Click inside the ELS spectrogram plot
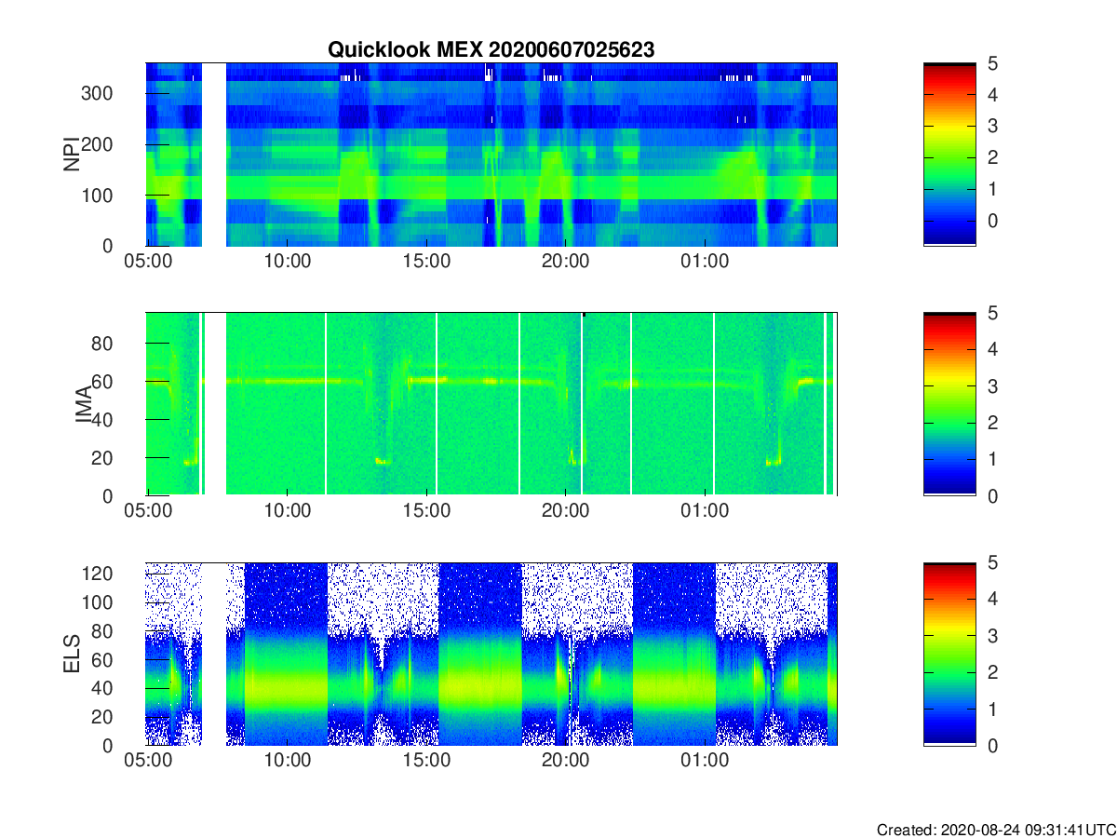This screenshot has width=1117, height=838. click(491, 654)
